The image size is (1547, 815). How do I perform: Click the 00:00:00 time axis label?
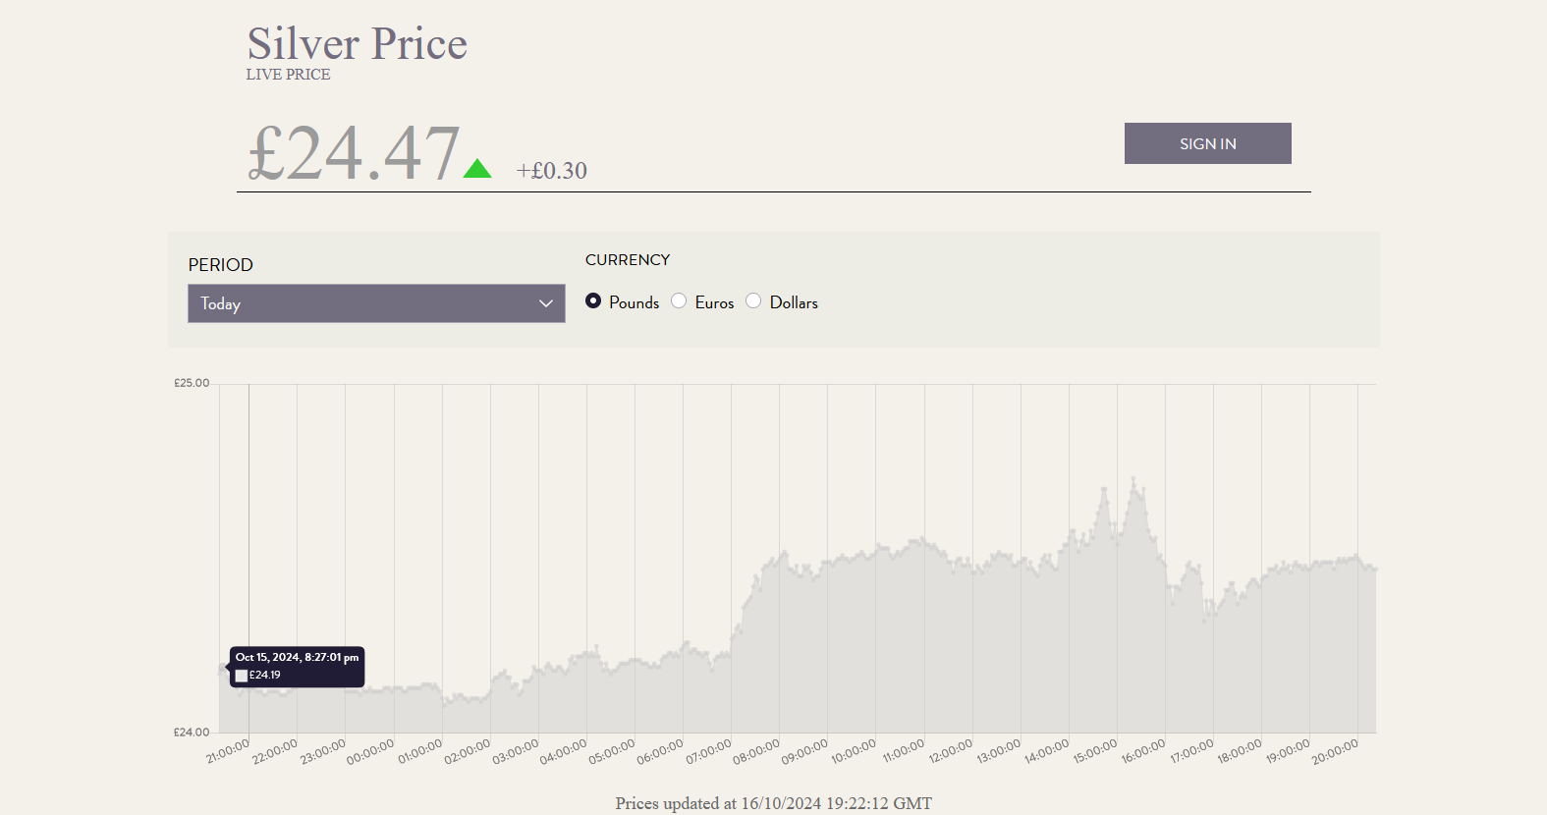(x=370, y=751)
